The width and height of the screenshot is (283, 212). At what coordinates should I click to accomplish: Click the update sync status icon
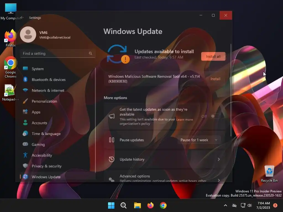118,54
